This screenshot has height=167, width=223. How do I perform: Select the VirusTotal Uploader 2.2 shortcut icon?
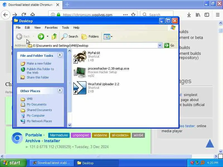[x=80, y=88]
